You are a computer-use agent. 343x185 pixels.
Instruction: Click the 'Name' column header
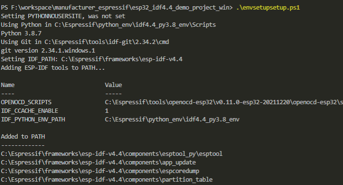pyautogui.click(x=8, y=85)
